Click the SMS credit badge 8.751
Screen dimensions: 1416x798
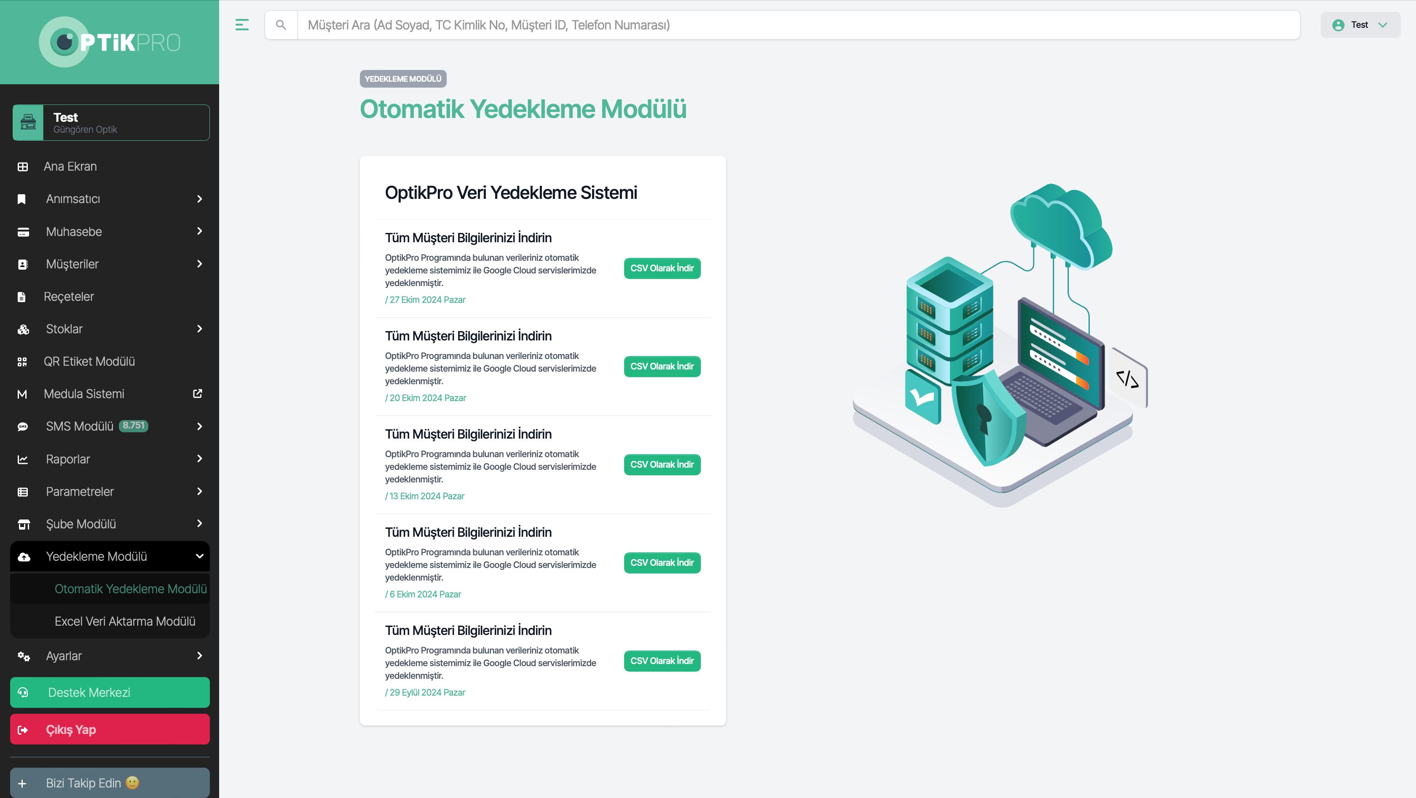pyautogui.click(x=134, y=426)
